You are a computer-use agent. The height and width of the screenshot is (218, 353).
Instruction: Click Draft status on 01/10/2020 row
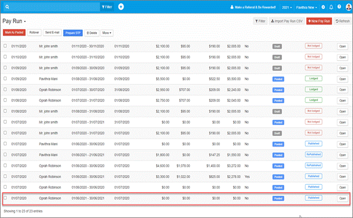pos(277,57)
